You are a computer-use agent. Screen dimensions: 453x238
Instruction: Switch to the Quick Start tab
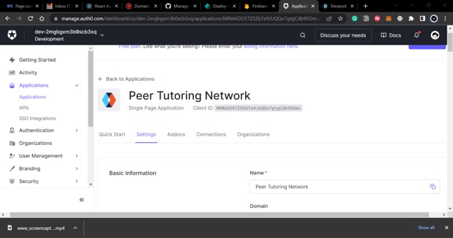pos(112,134)
